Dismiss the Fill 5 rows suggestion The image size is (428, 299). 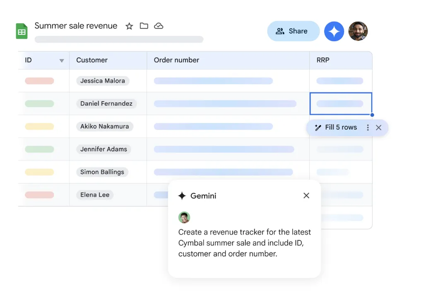tap(379, 128)
